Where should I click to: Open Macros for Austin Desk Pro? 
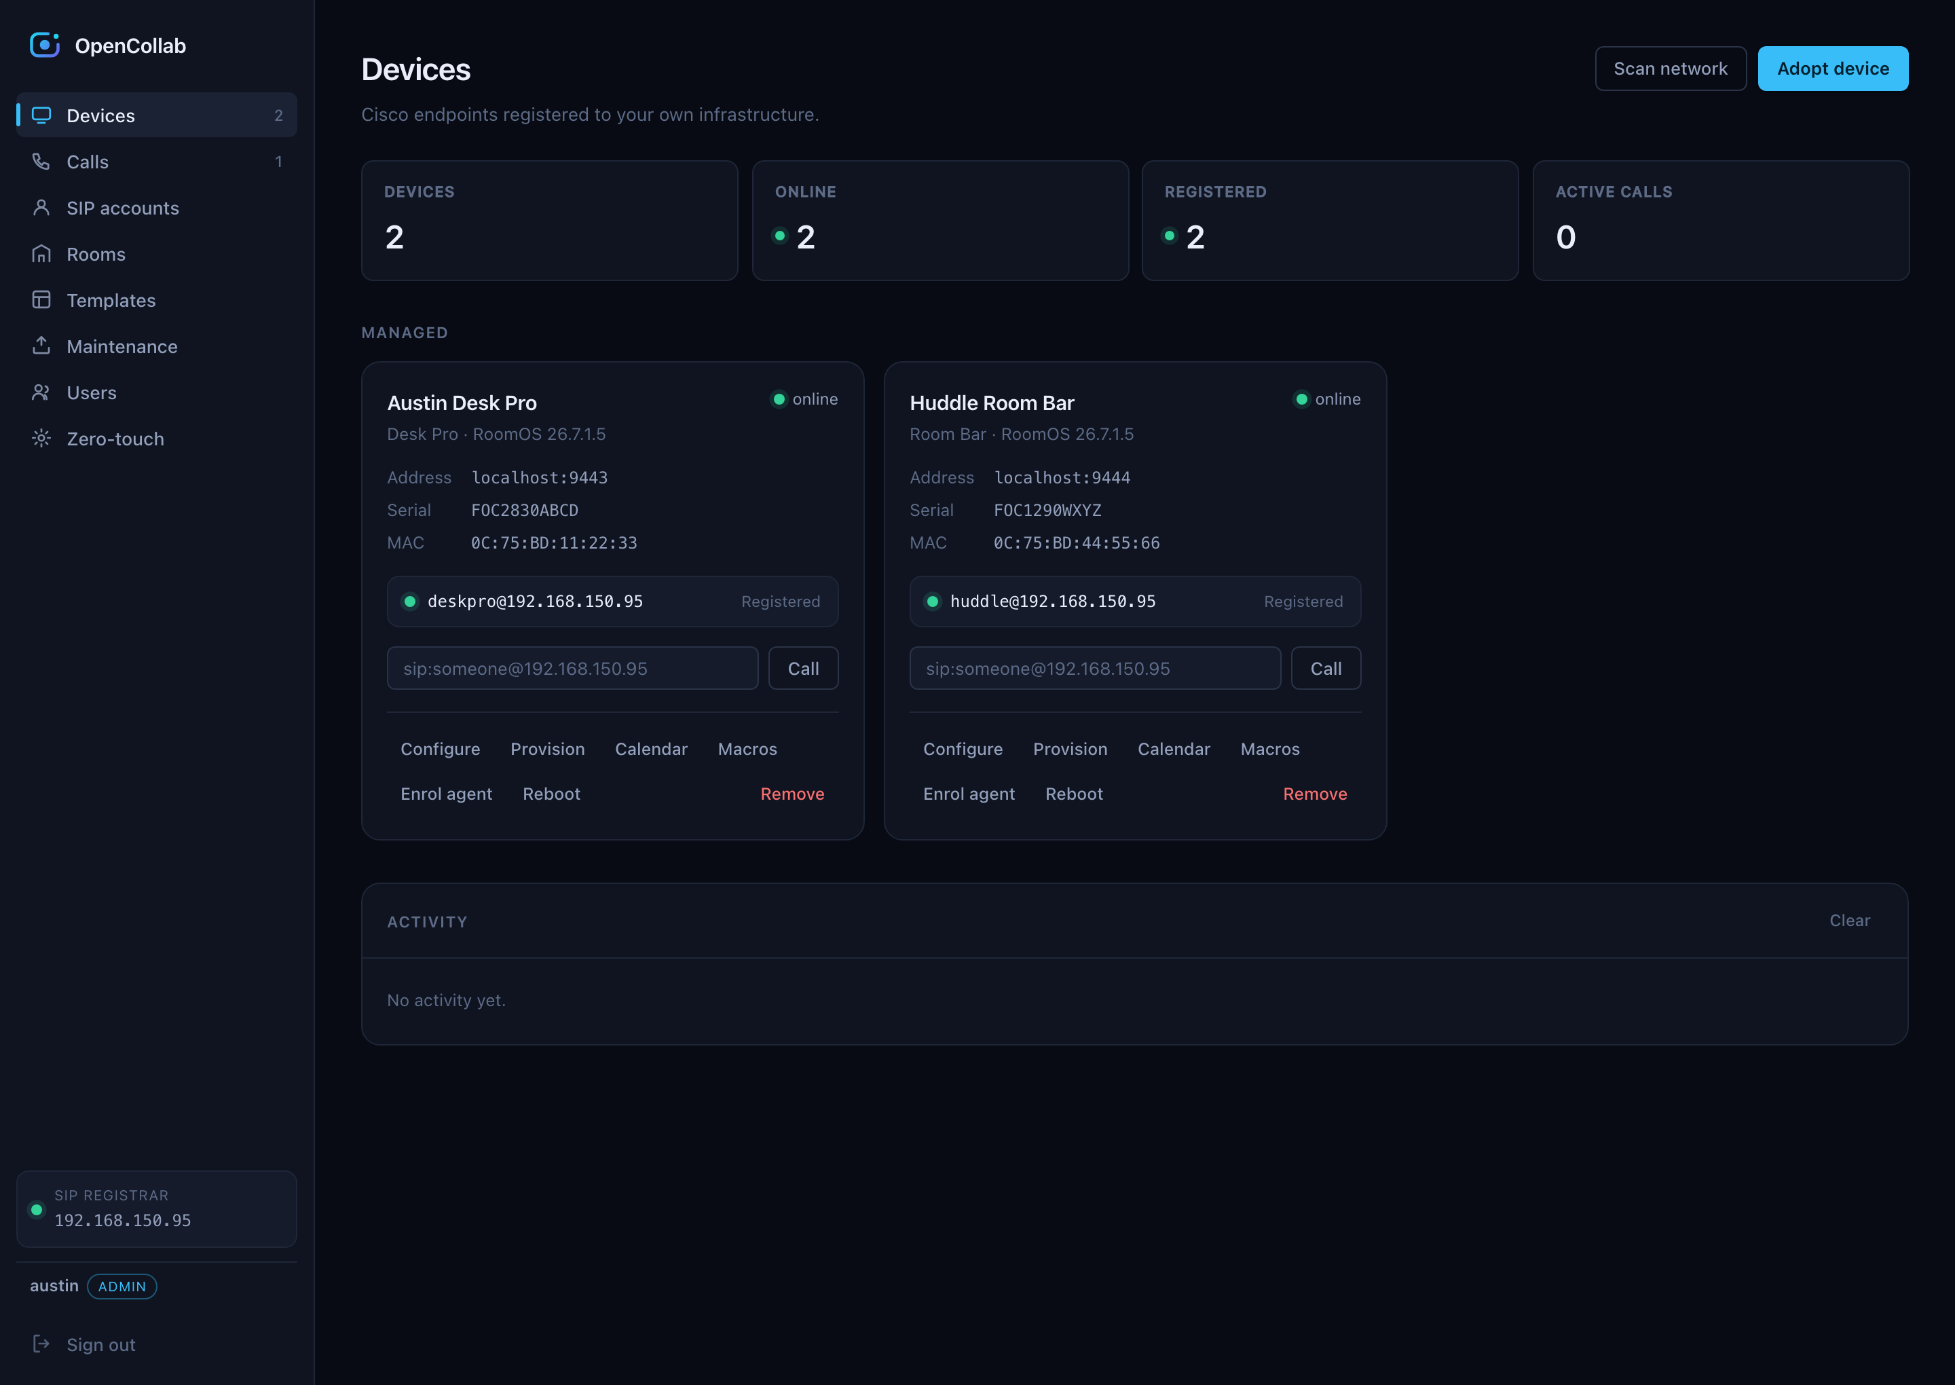click(x=747, y=748)
